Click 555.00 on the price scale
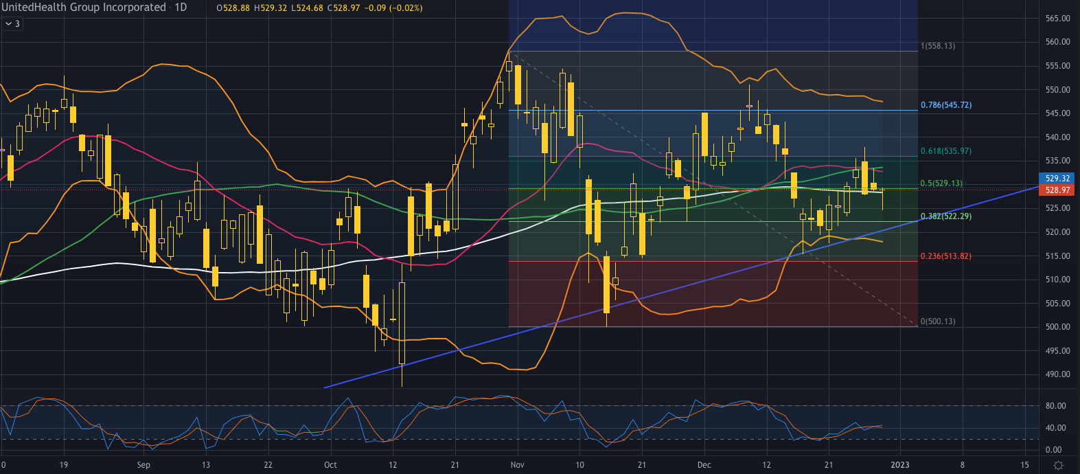Screen dimensions: 1080x474 coord(1058,66)
